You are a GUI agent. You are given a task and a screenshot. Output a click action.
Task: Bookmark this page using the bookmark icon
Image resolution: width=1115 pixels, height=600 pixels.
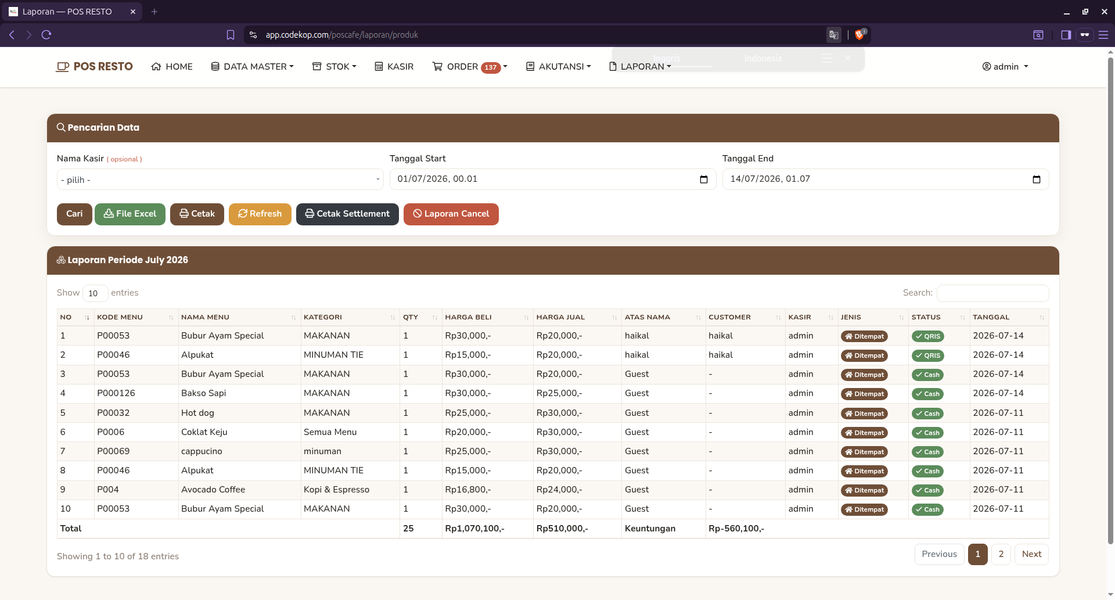pos(231,35)
